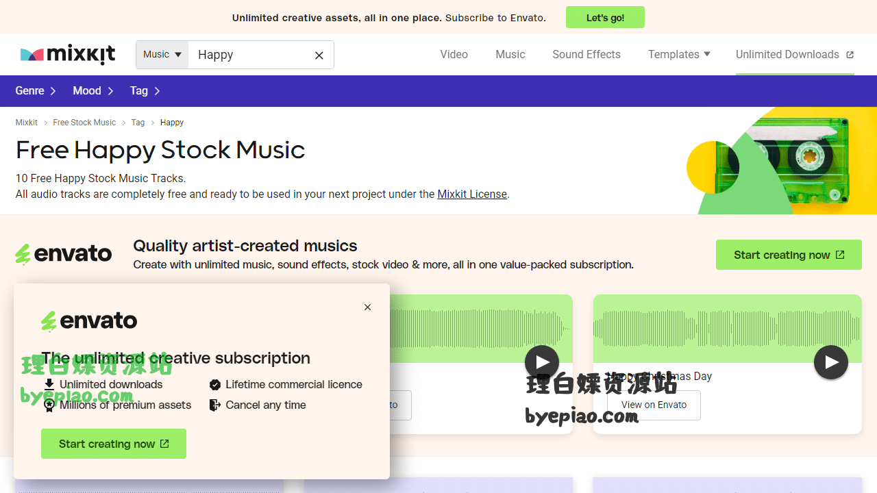Click the Lifetime commercial licence text
Viewport: 877px width, 493px height.
coord(294,385)
